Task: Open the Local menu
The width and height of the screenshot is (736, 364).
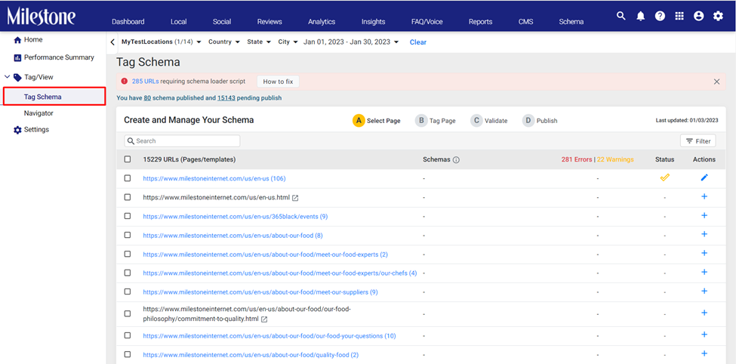Action: pos(179,22)
